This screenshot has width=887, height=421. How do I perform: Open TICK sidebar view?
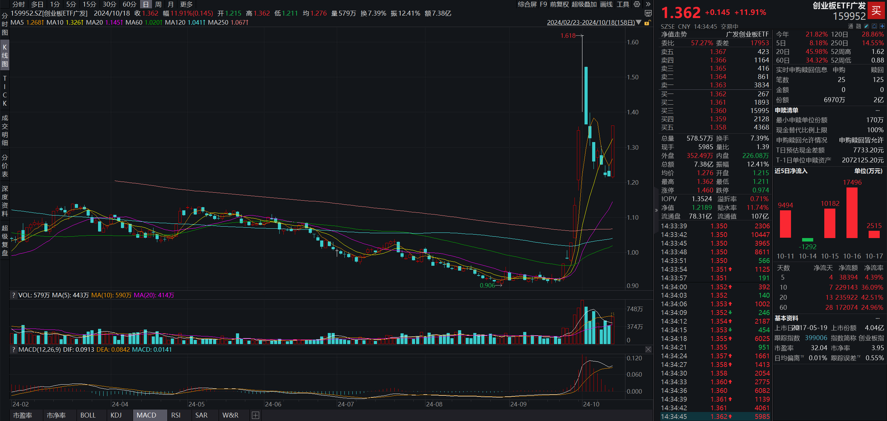[x=5, y=91]
